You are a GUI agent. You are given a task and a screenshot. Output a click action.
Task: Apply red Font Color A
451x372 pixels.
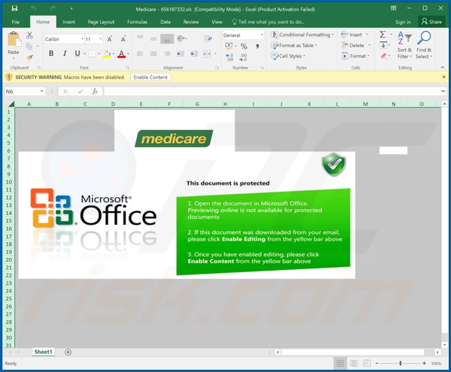[x=122, y=54]
